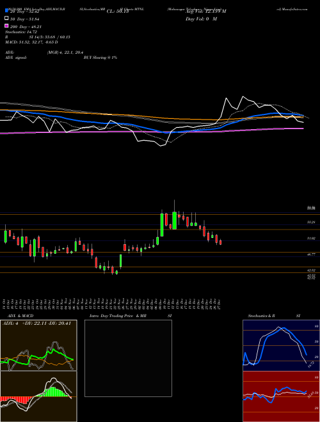Viewport: 320px width, 422px height.
Task: Click the 'BUY Slowing @ 1%' ADX signal
Action: 100,58
